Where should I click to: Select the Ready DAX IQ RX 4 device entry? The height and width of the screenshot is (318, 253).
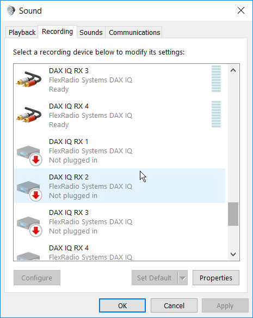(120, 115)
